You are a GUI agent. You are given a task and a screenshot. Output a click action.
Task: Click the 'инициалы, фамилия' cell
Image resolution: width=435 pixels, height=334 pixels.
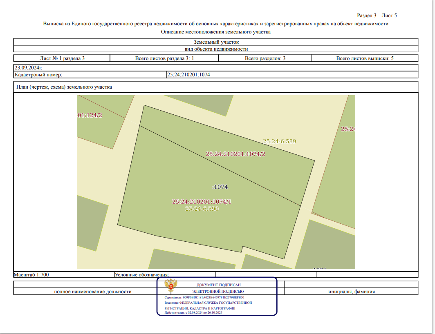click(x=351, y=292)
